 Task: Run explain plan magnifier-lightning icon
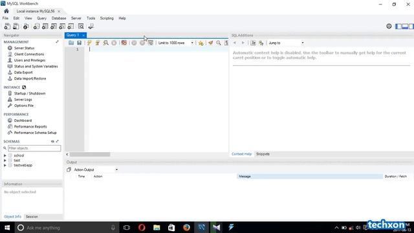click(x=105, y=43)
